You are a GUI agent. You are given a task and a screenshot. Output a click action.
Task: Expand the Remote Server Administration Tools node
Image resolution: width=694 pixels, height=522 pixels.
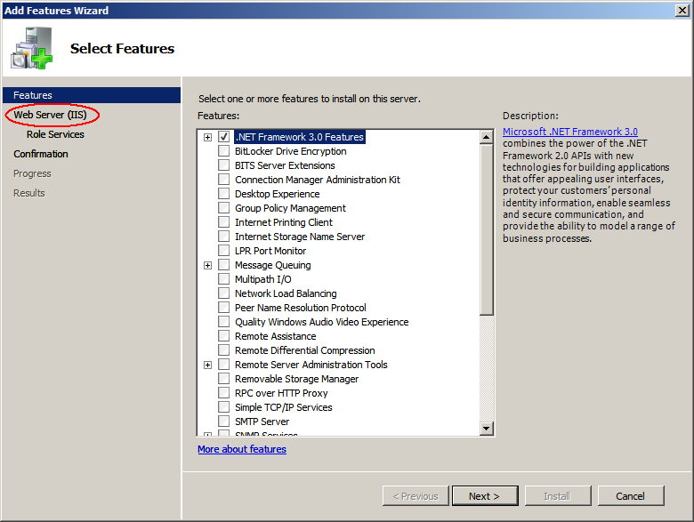point(207,365)
